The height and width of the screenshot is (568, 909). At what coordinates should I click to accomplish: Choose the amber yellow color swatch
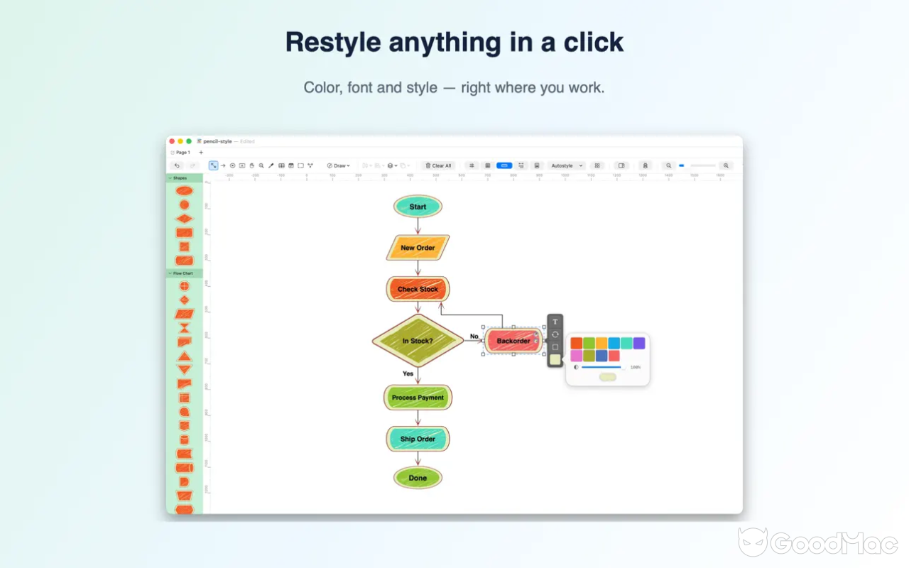tap(602, 343)
